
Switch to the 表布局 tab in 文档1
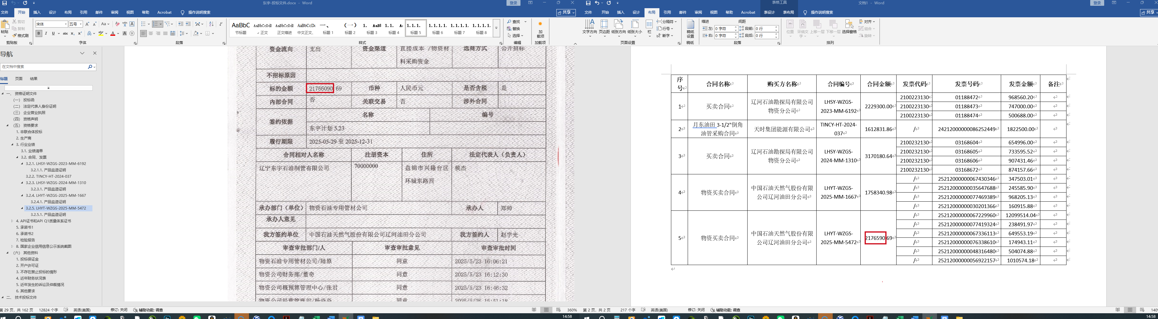(789, 12)
